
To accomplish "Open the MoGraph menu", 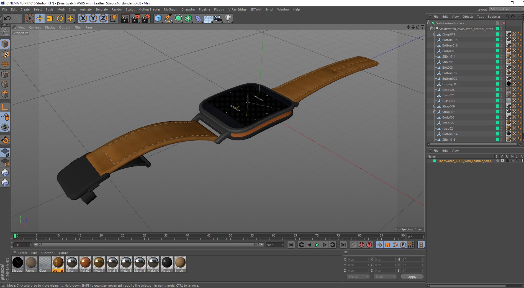I will pos(171,9).
